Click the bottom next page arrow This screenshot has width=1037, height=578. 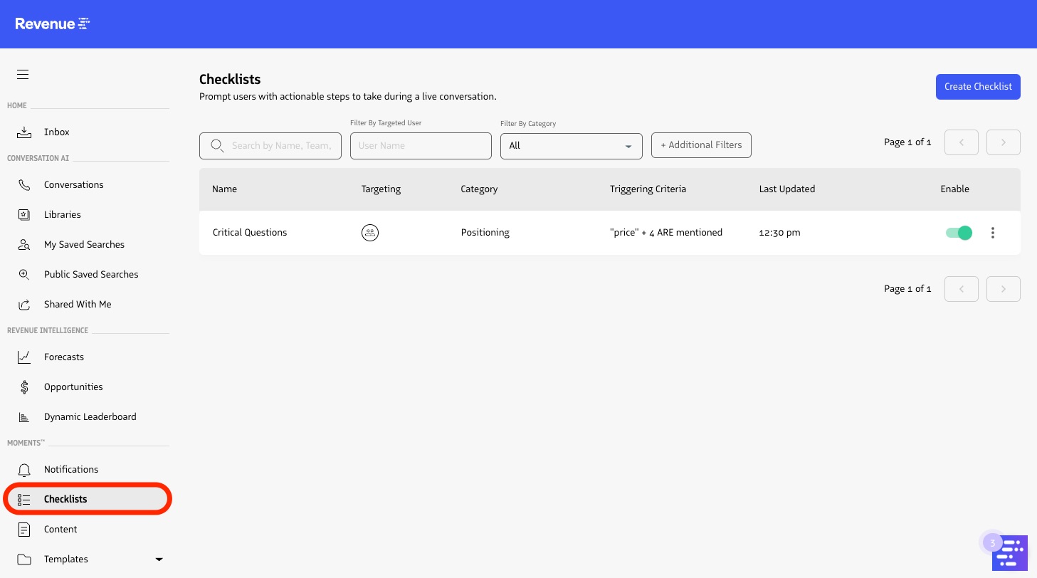click(1004, 289)
